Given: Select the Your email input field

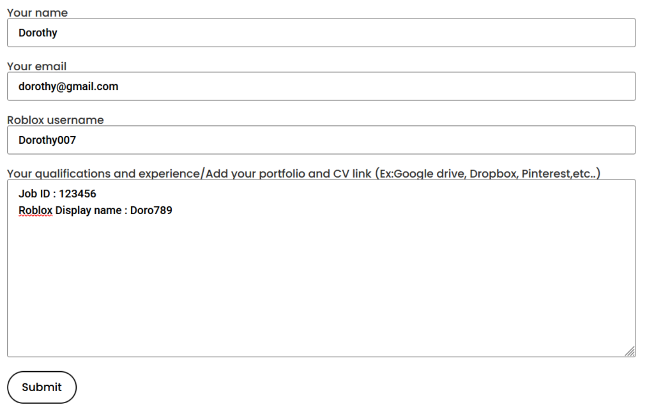Looking at the screenshot, I should [321, 86].
